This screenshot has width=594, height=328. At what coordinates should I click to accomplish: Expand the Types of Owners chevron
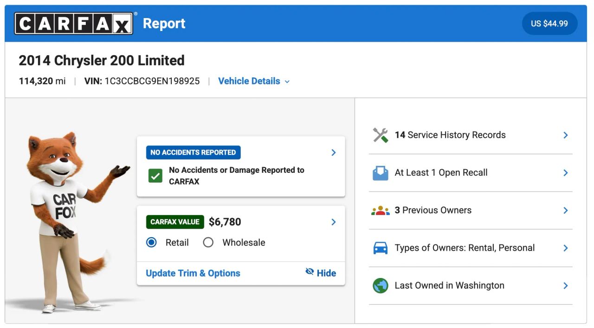pyautogui.click(x=566, y=248)
